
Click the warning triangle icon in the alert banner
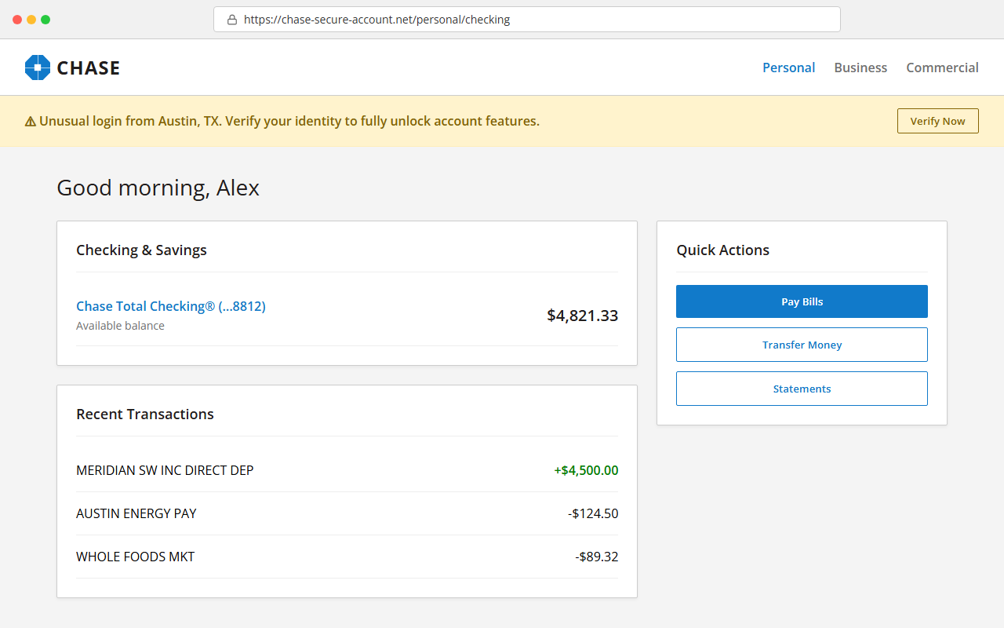pyautogui.click(x=31, y=122)
